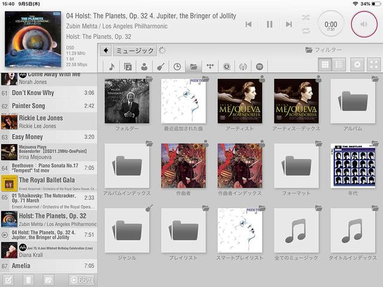Select Diana Krall Joni 75 album header
This screenshot has height=287, width=383.
[x=48, y=251]
